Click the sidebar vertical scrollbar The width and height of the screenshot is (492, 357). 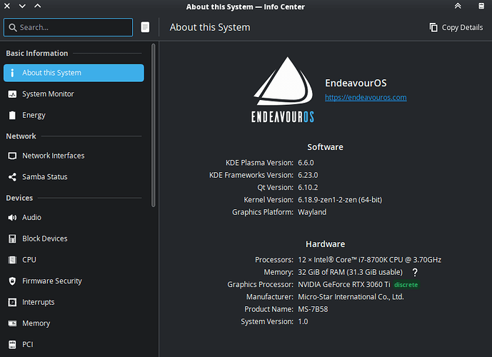pos(154,126)
